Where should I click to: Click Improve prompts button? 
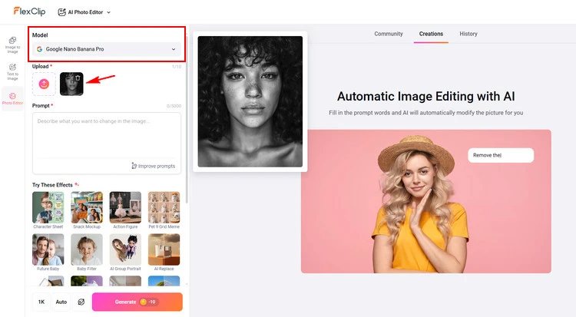(x=153, y=166)
